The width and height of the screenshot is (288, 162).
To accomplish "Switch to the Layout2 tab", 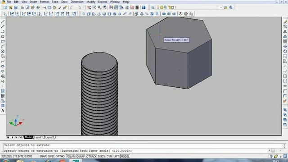I will pos(49,137).
